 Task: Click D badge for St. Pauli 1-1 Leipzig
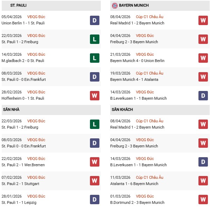pos(94,200)
